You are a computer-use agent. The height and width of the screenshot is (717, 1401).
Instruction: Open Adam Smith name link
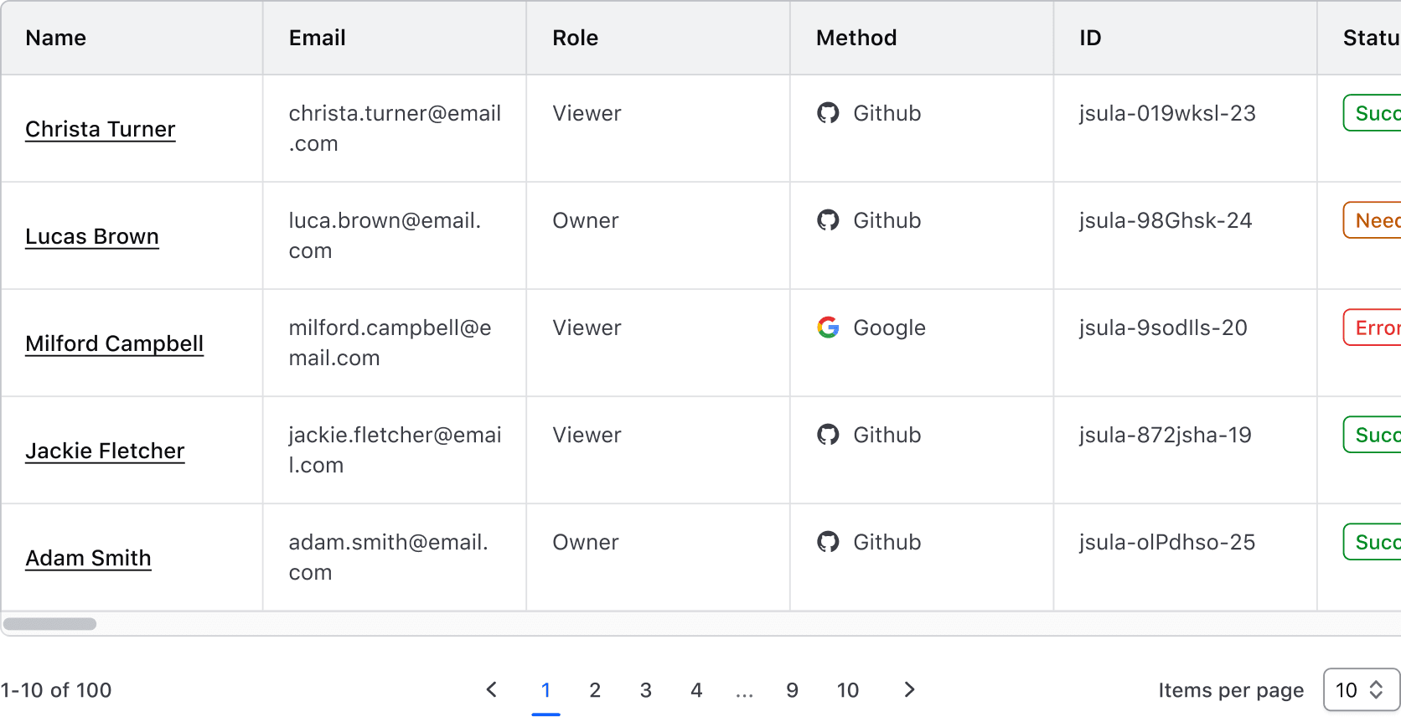pos(88,558)
